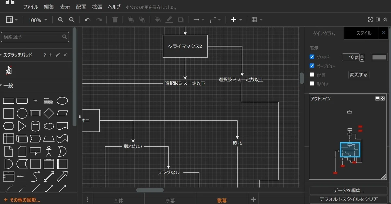Image resolution: width=391 pixels, height=204 pixels.
Task: Click the send to back icon
Action: (142, 20)
